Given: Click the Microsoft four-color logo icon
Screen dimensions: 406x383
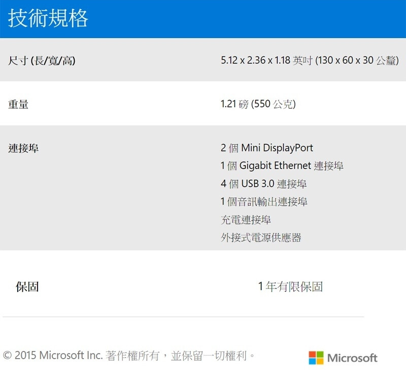Looking at the screenshot, I should [x=316, y=358].
